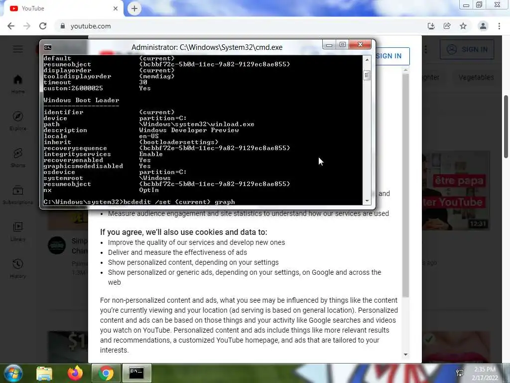The width and height of the screenshot is (510, 383).
Task: Bookmark this page with the star
Action: pyautogui.click(x=463, y=26)
